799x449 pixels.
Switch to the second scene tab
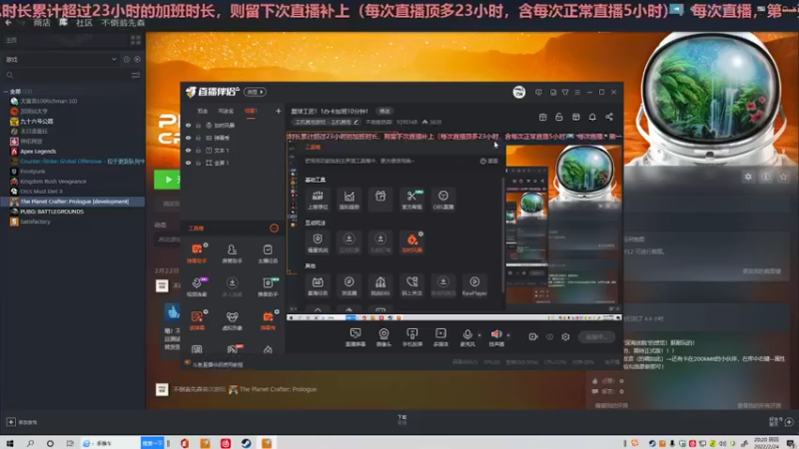click(226, 111)
